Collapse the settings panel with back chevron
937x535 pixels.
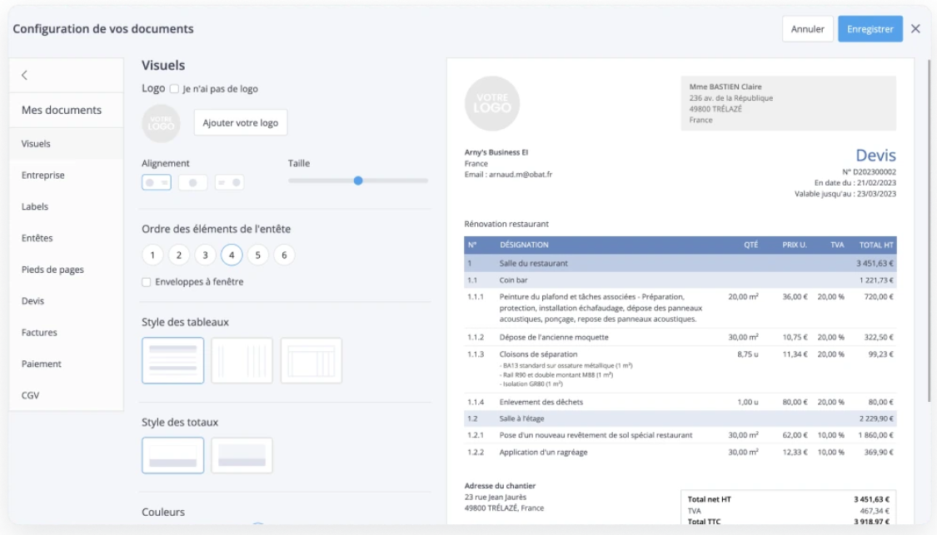pos(26,74)
